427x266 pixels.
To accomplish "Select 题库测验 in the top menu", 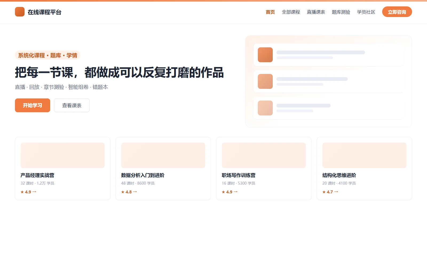I will pos(341,12).
